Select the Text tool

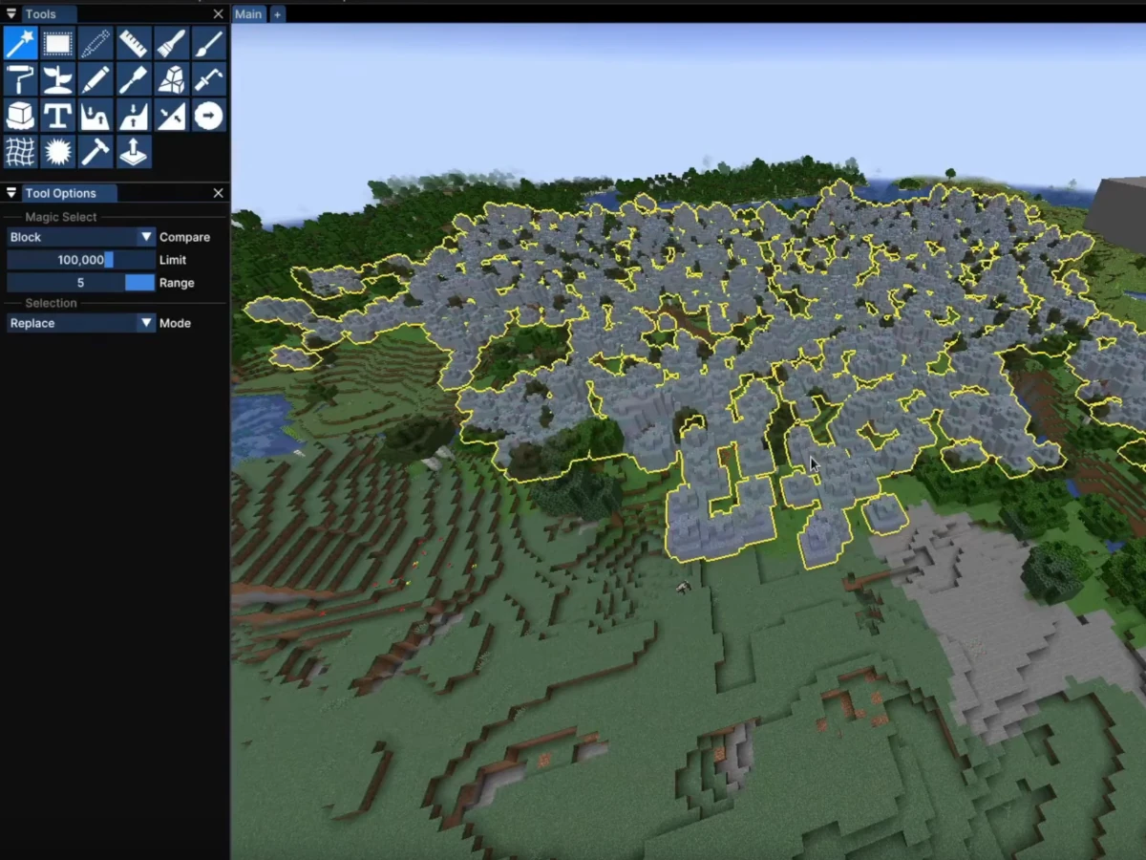[x=58, y=116]
